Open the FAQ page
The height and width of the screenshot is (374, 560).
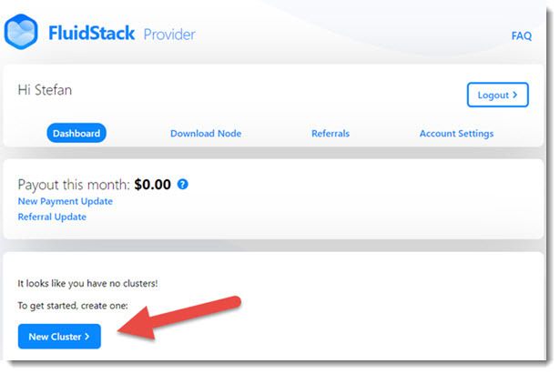522,35
